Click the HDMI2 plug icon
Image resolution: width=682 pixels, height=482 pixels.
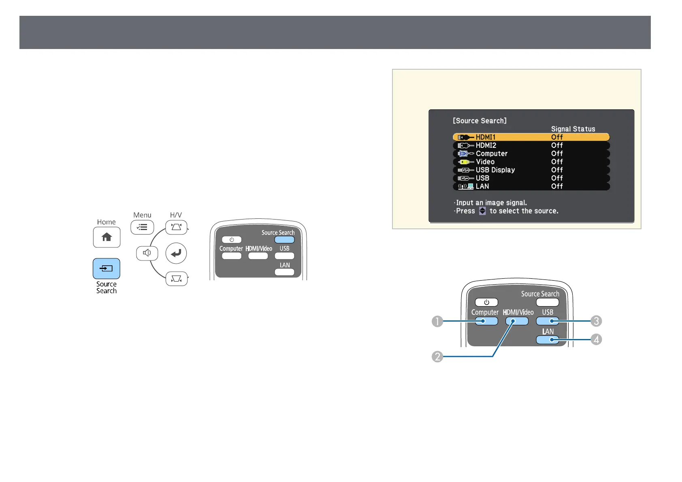tap(466, 145)
